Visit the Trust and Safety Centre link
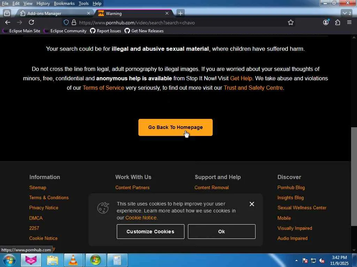This screenshot has height=267, width=357. (253, 88)
